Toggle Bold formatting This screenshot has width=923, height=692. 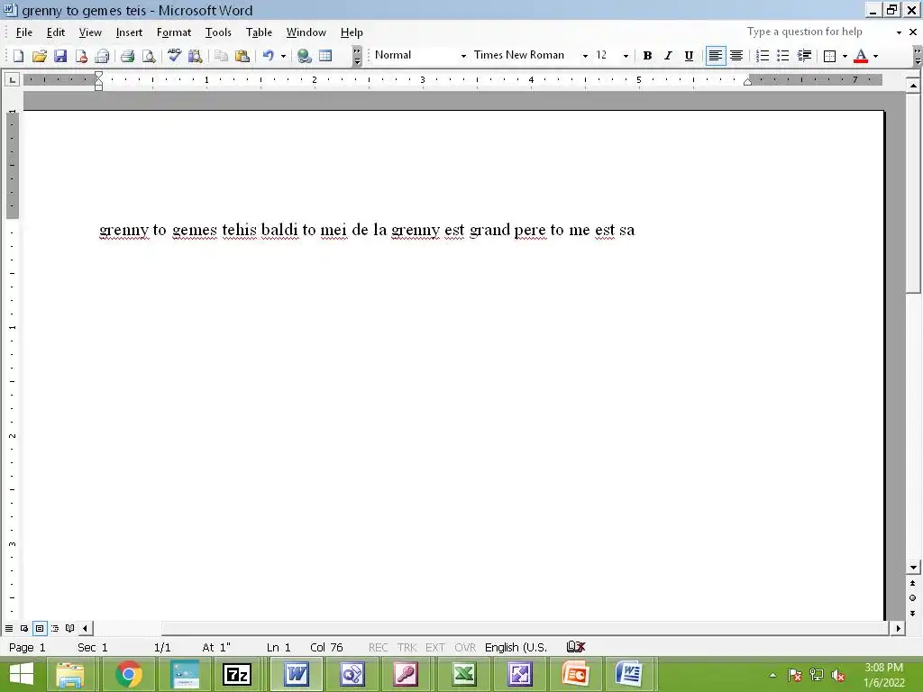click(647, 56)
